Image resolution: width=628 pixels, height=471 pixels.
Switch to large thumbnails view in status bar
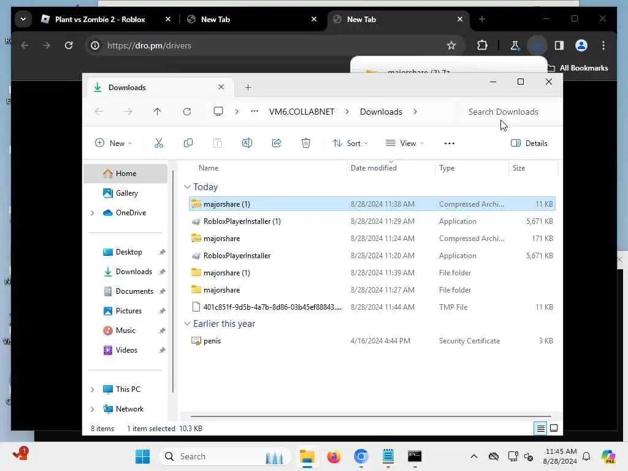click(x=554, y=428)
